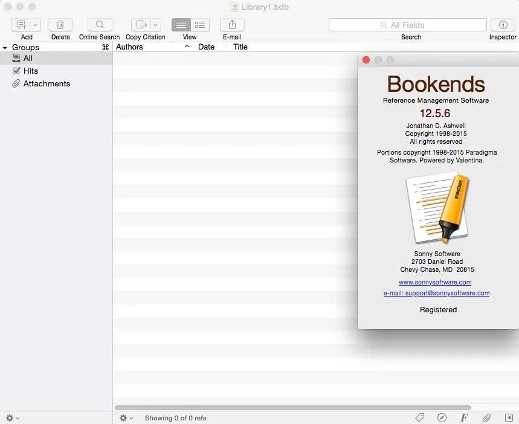Click the paperclip icon in status bar
Image resolution: width=519 pixels, height=424 pixels.
coord(486,418)
